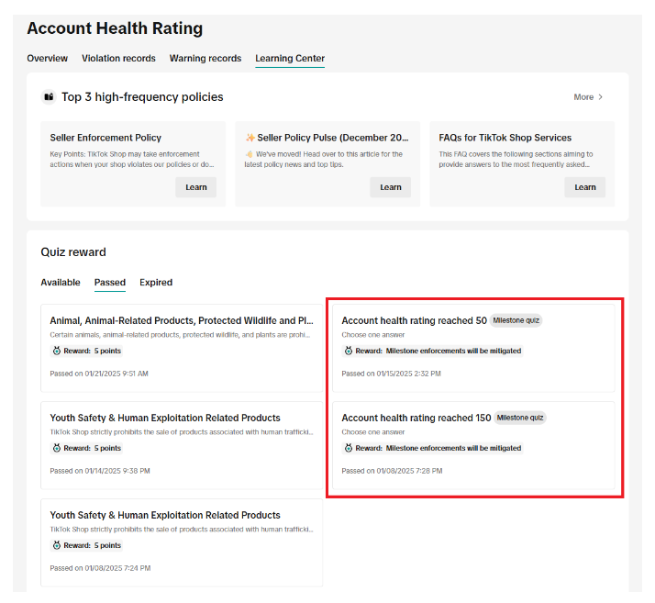This screenshot has width=655, height=603.
Task: Click the Milestone quiz badge on the rating reached 50 card
Action: click(516, 320)
